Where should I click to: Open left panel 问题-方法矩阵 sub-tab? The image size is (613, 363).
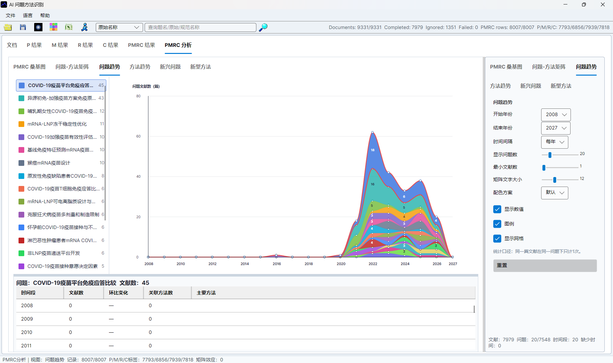(72, 67)
